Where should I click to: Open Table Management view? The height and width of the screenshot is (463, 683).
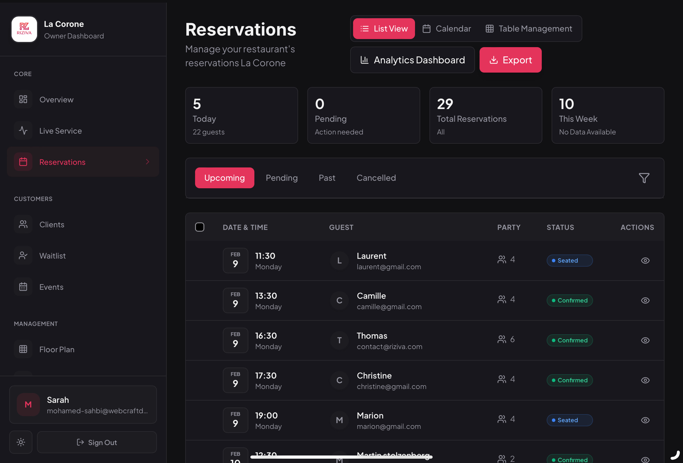tap(529, 28)
